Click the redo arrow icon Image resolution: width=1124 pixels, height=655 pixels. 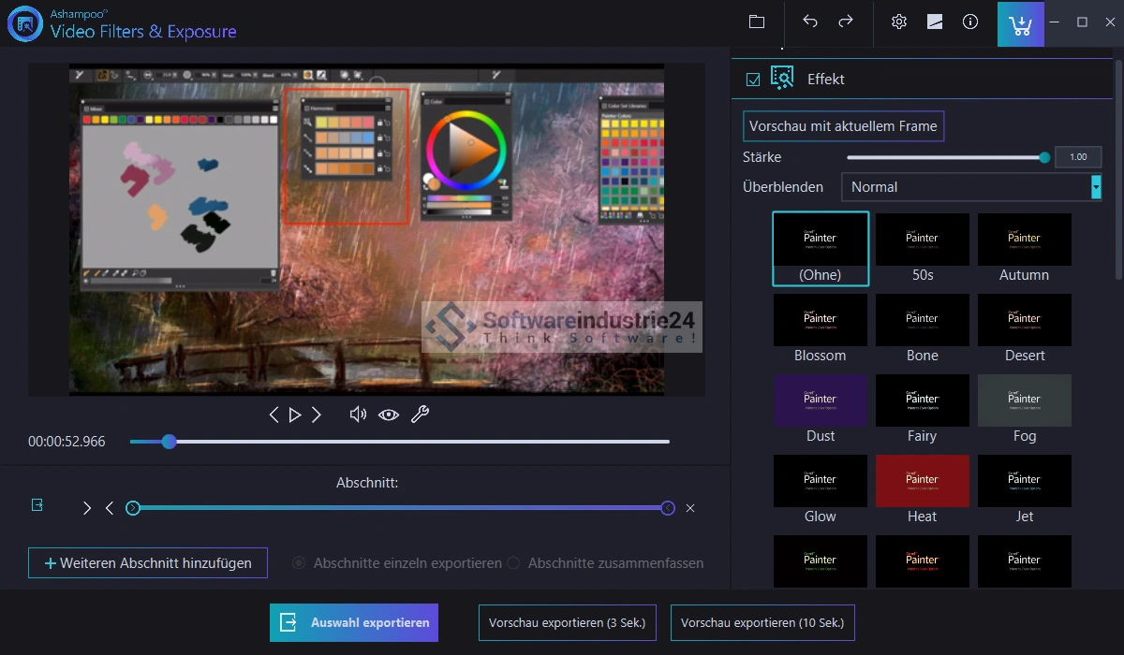tap(846, 22)
